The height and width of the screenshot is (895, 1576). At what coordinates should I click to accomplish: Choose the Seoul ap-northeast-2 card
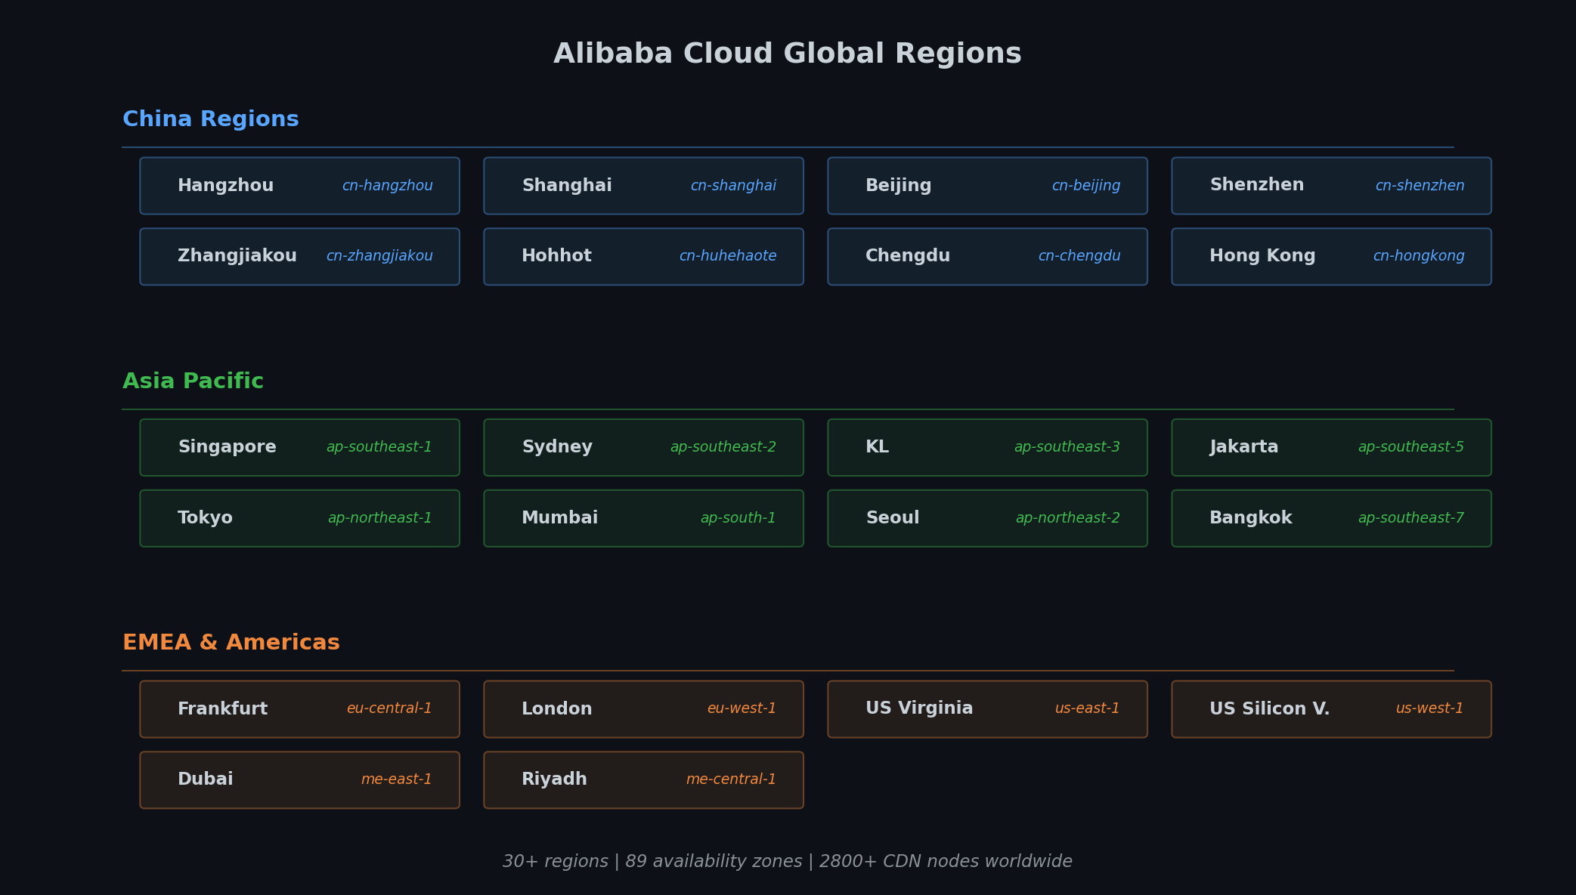pyautogui.click(x=987, y=519)
